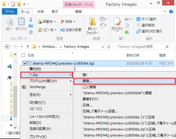Screen dimensions: 176x139
Task: Click quick access new folder icon
Action: (x=19, y=4)
